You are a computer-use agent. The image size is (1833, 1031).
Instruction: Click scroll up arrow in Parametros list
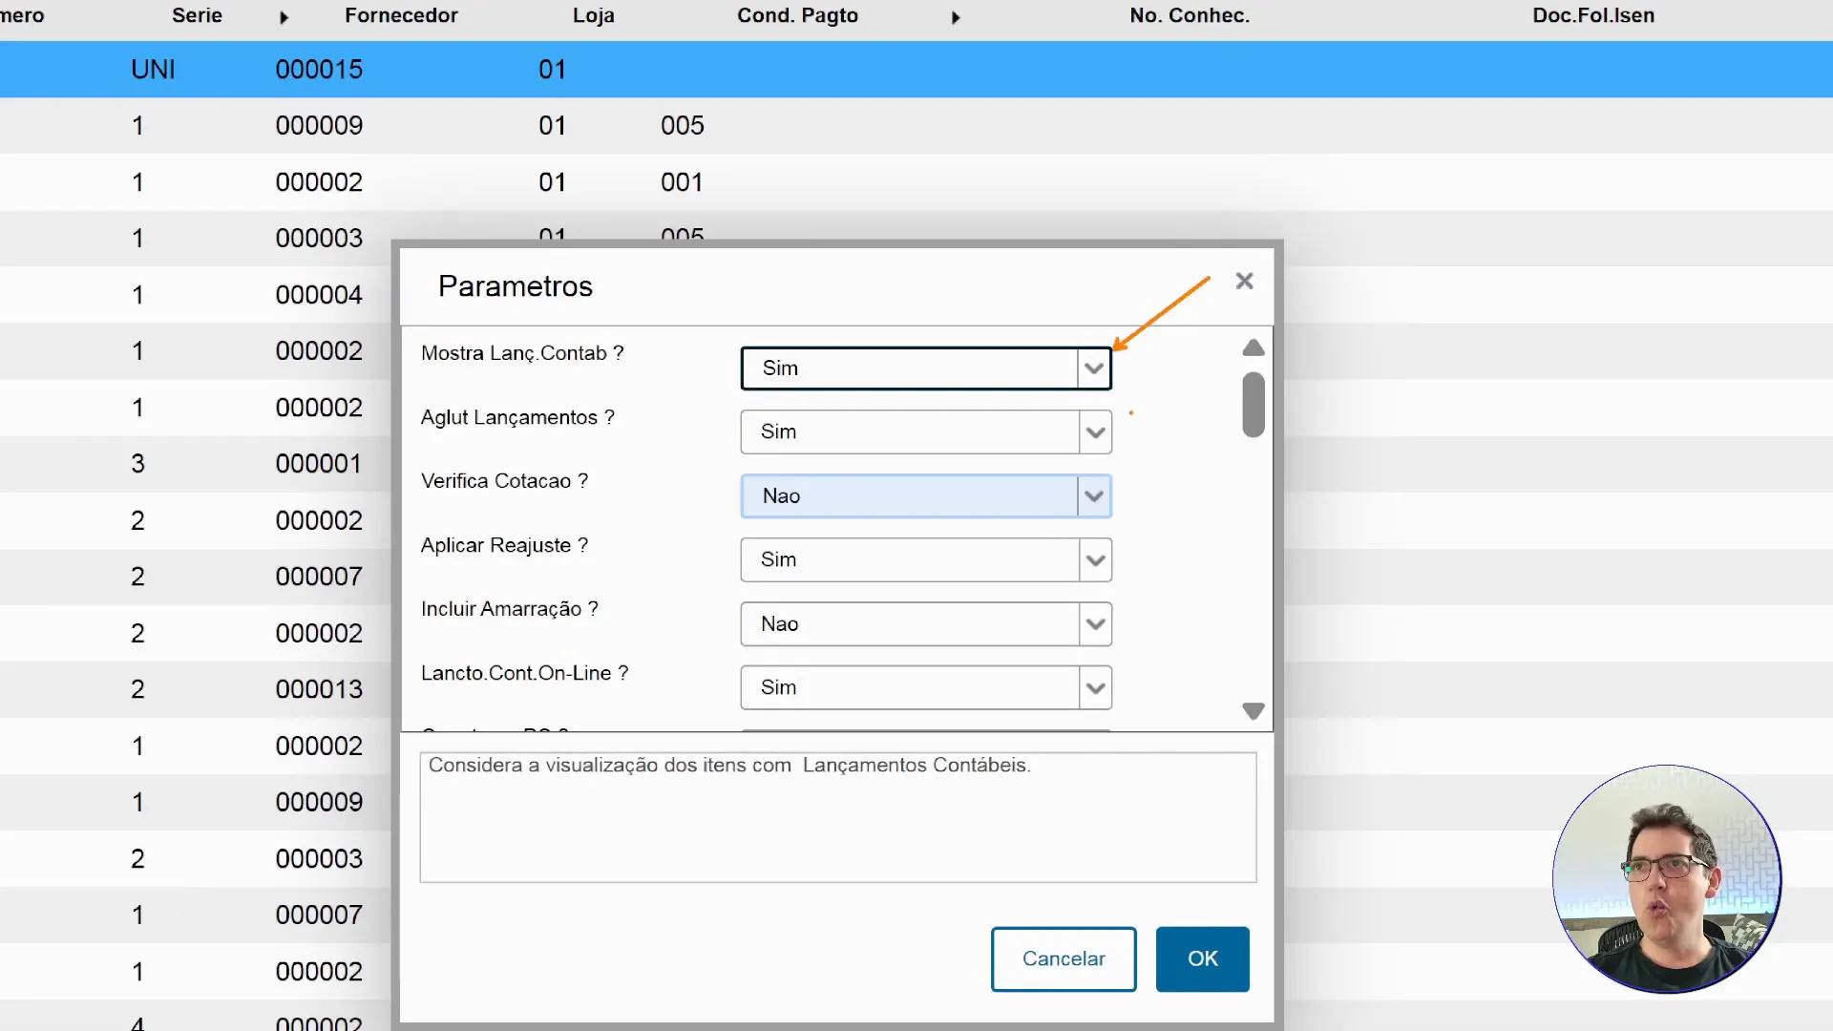point(1254,348)
